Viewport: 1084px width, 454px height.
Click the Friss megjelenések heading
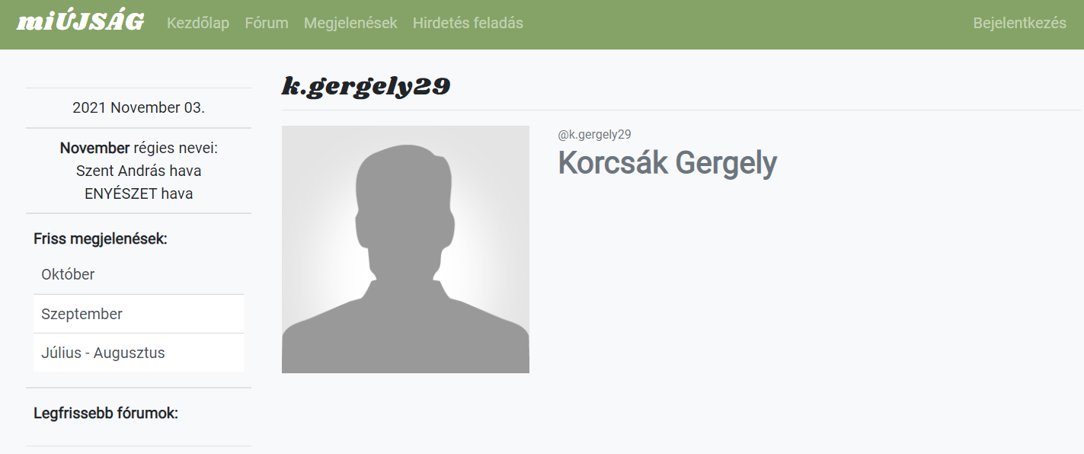pos(101,238)
